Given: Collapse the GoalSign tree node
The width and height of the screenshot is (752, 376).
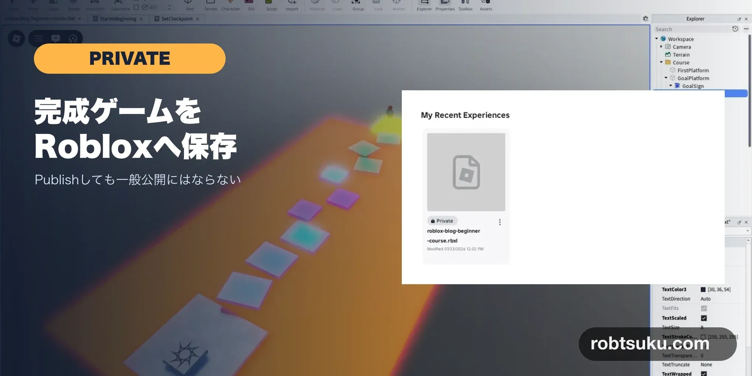Looking at the screenshot, I should click(671, 86).
